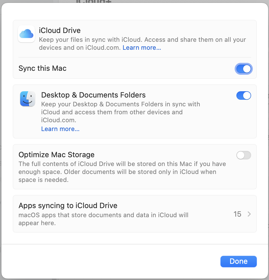Open the Apps syncing to iCloud Drive row
Viewport: 269px width, 280px height.
[114, 214]
